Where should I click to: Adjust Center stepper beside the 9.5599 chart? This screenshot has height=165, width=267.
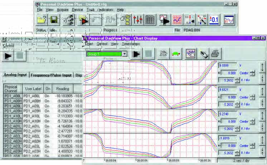[x=252, y=73]
